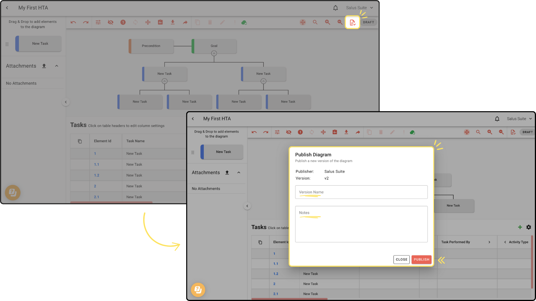Click the red error count badge in front toolbar

(x=300, y=132)
